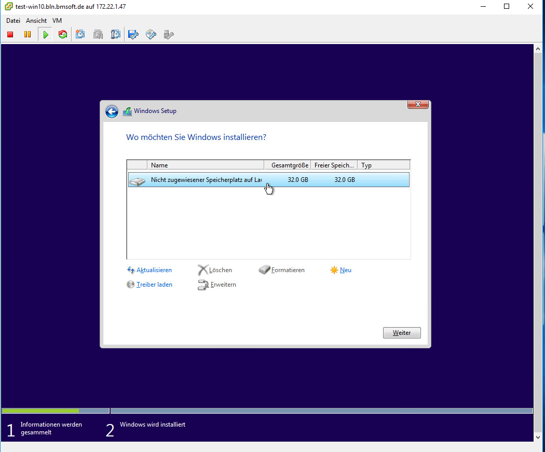Sort by the Gesamtgröße column header
This screenshot has height=452, width=545.
point(287,165)
